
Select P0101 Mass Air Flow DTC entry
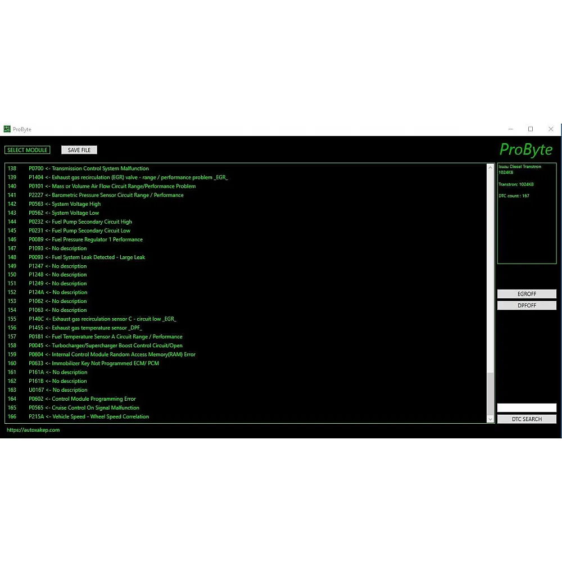coord(112,187)
